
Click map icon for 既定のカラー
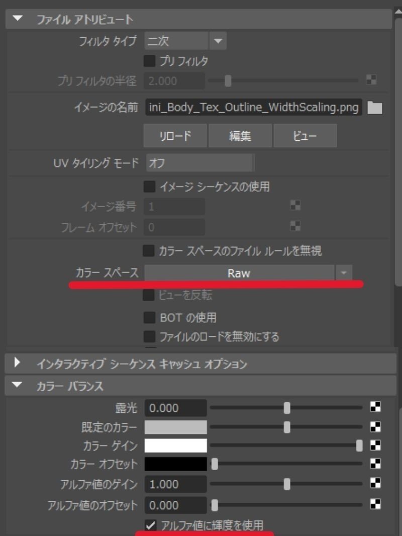coord(375,426)
